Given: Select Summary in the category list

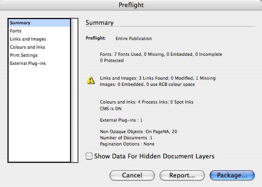Looking at the screenshot, I should coord(40,23).
